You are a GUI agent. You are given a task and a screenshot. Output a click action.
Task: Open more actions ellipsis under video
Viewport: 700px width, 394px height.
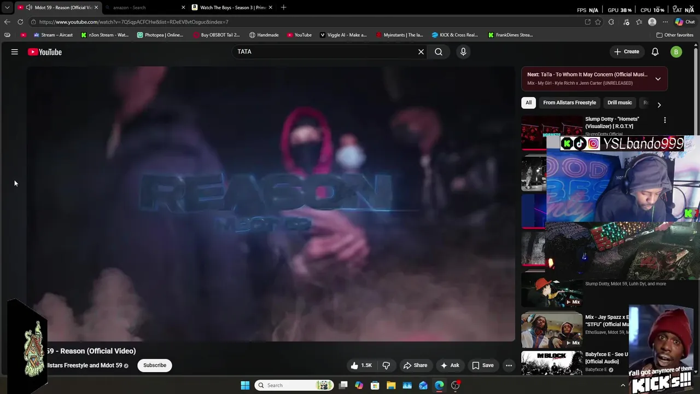tap(509, 365)
